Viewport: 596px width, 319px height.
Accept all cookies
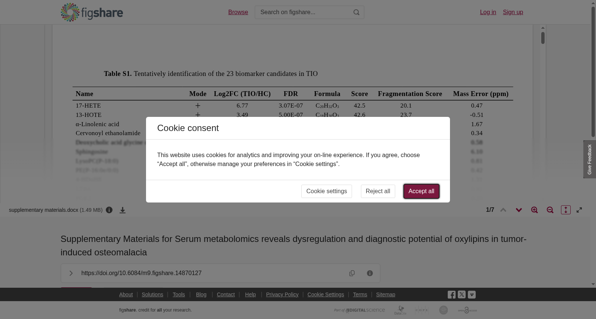click(x=421, y=191)
